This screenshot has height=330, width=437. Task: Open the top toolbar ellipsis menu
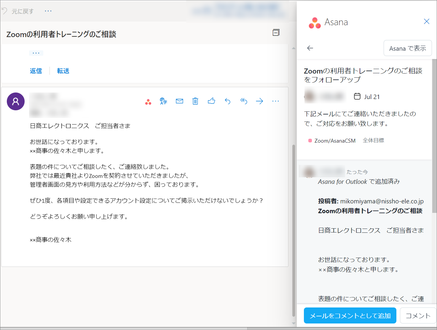[x=48, y=11]
